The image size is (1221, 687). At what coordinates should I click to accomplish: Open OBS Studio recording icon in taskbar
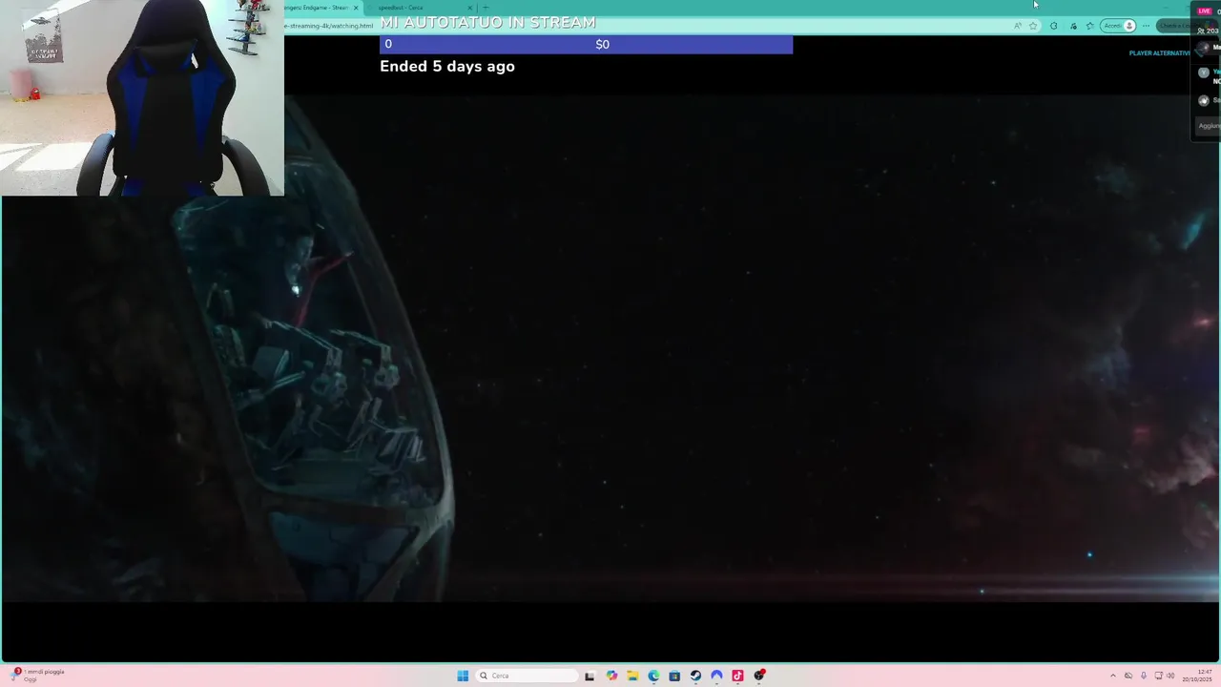click(x=759, y=676)
